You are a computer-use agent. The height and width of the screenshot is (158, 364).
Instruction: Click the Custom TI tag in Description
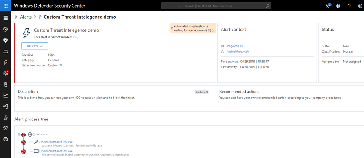click(x=202, y=92)
